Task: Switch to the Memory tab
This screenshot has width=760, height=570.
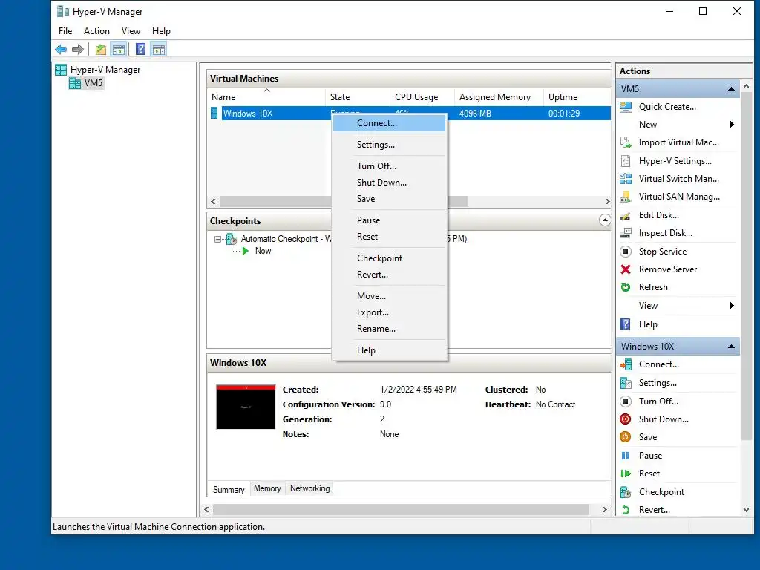Action: coord(267,488)
